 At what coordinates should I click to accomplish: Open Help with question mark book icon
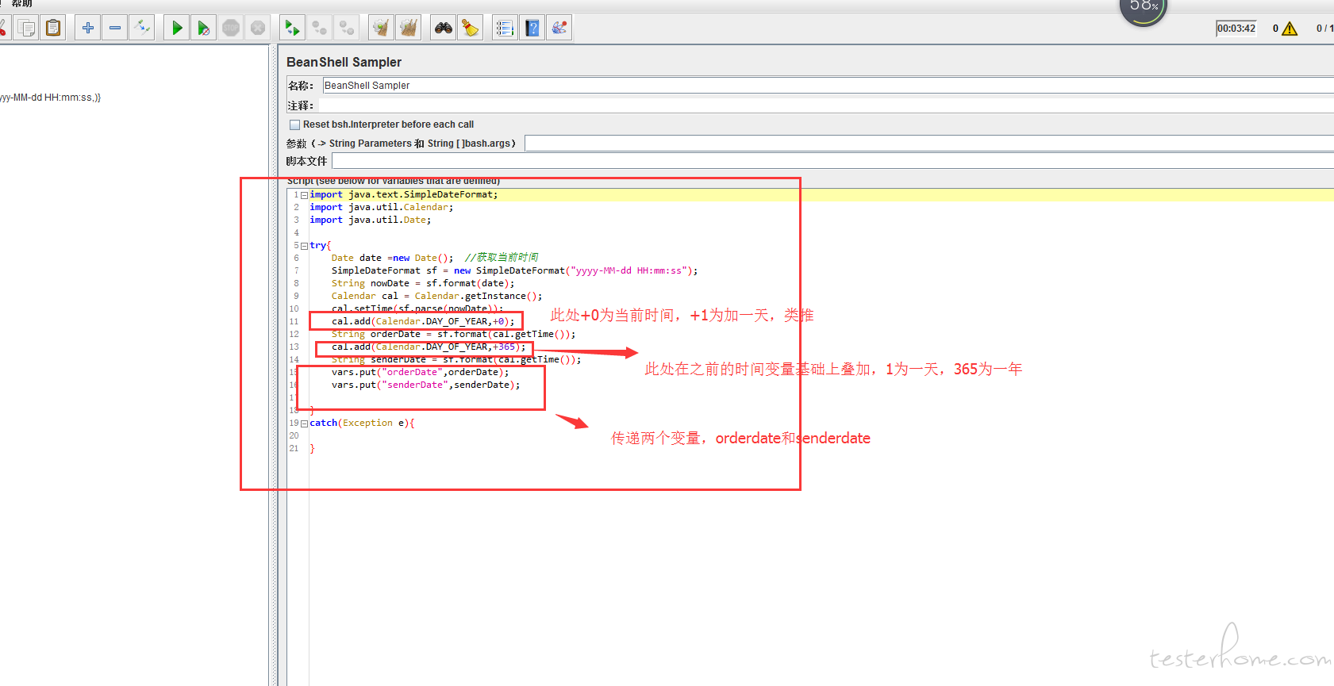point(532,28)
